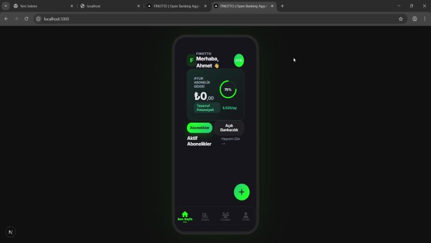Click the FINOTTO F logo icon

191,60
